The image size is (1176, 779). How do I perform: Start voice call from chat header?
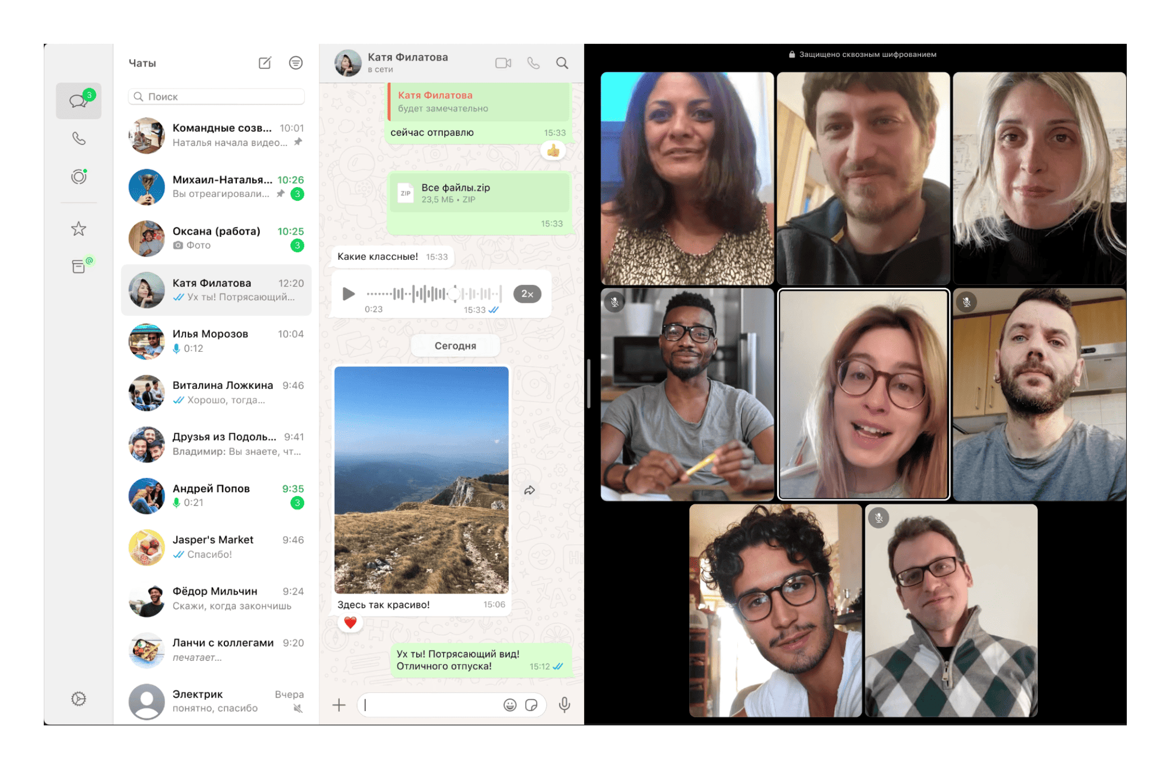(533, 63)
